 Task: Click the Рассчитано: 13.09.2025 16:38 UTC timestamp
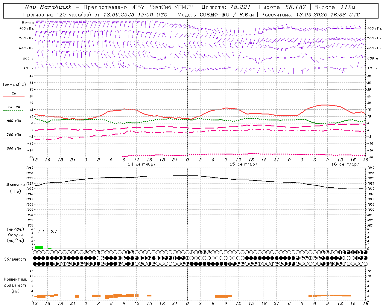pyautogui.click(x=311, y=15)
